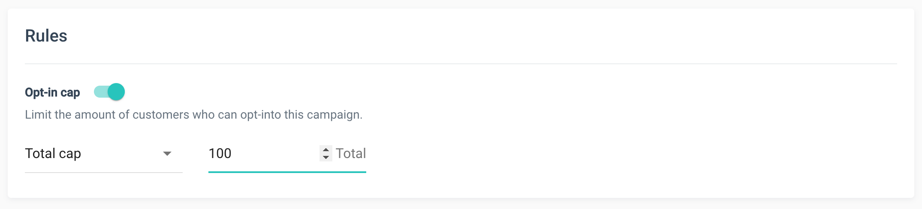The image size is (922, 209).
Task: Click the divider line under Rules
Action: click(x=461, y=64)
